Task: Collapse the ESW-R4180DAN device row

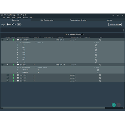Action: [2, 40]
